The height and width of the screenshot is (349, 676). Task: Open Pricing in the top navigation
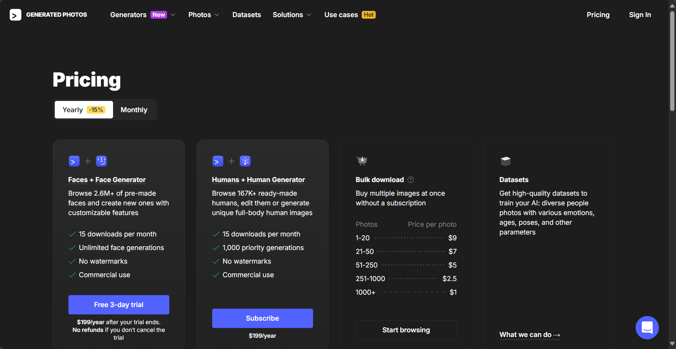coord(598,15)
